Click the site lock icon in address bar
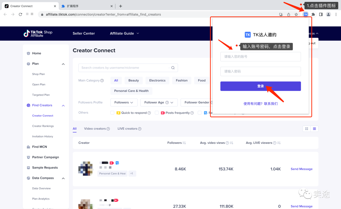 coord(42,14)
